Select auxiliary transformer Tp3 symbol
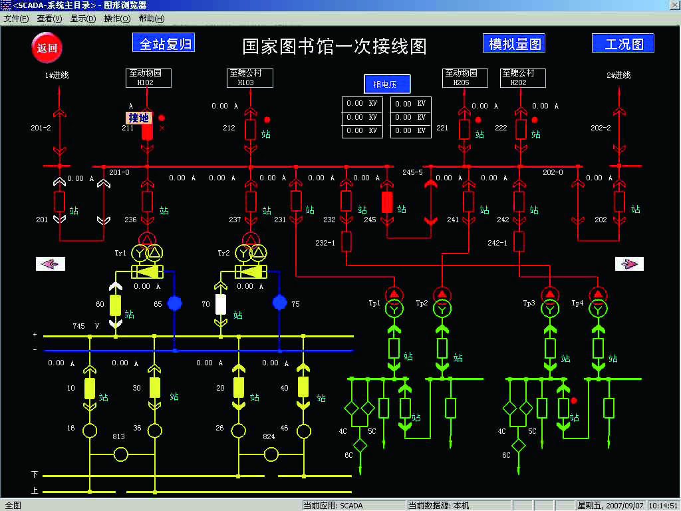This screenshot has height=511, width=681. coord(550,303)
